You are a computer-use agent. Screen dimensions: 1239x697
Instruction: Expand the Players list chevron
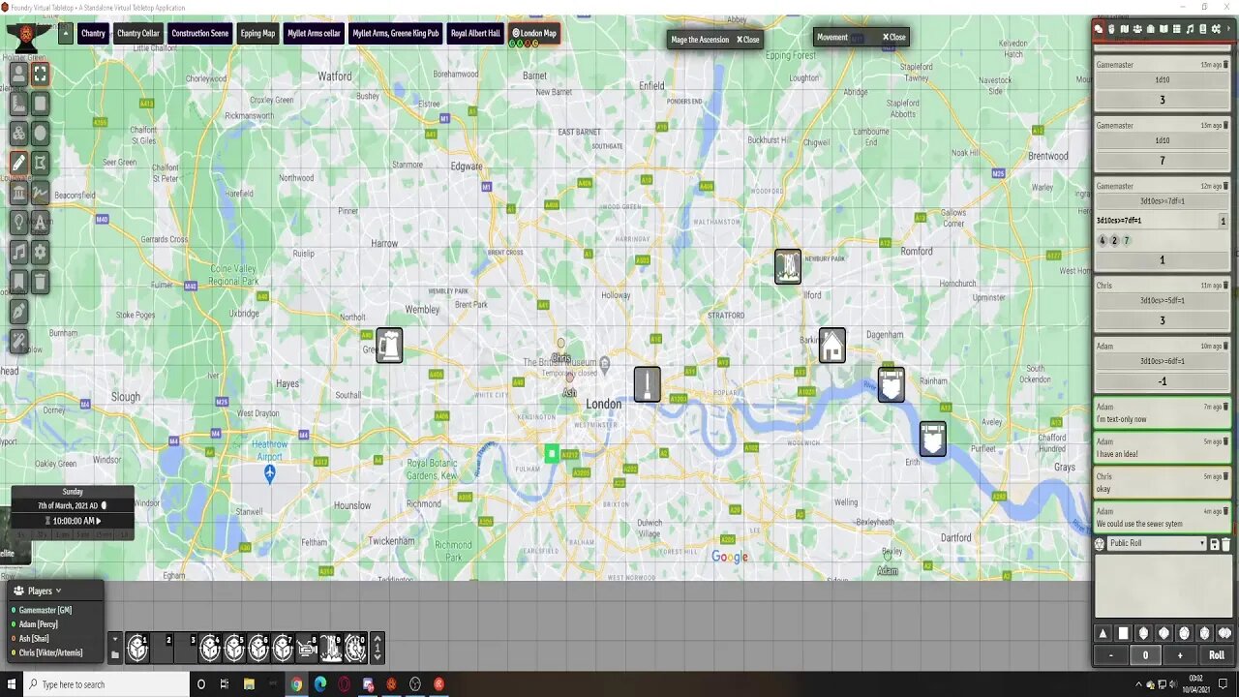(x=58, y=591)
